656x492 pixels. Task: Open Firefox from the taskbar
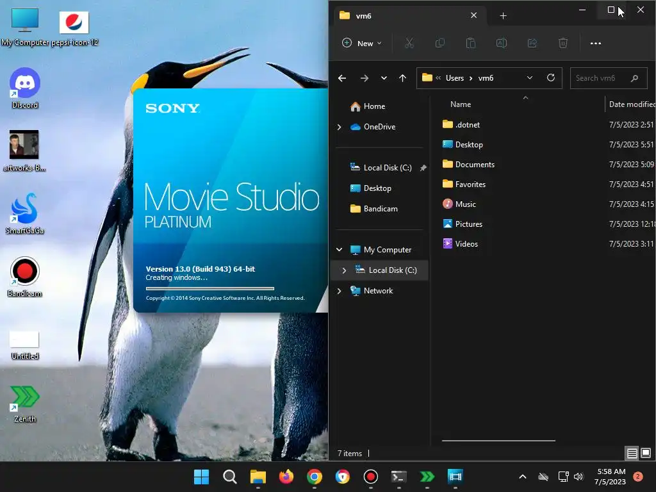pos(286,477)
